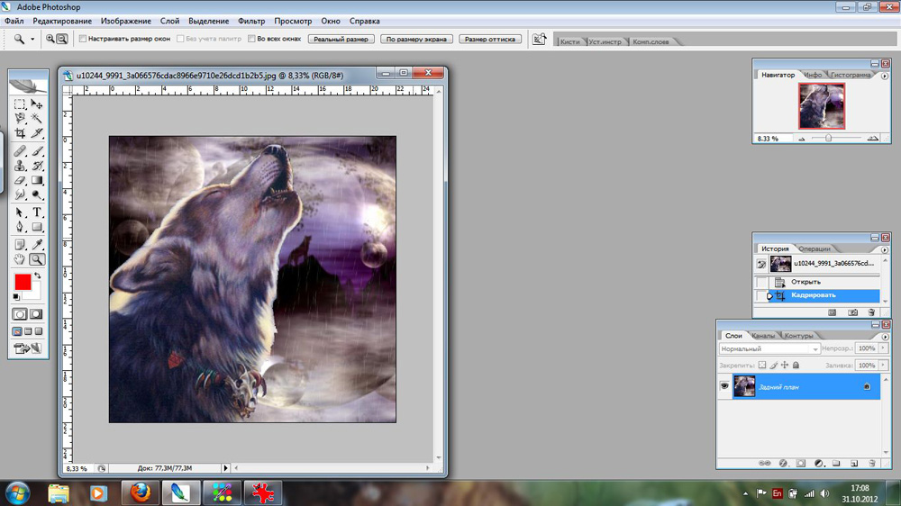Reset default foreground and background colors
This screenshot has width=901, height=506.
pos(16,296)
